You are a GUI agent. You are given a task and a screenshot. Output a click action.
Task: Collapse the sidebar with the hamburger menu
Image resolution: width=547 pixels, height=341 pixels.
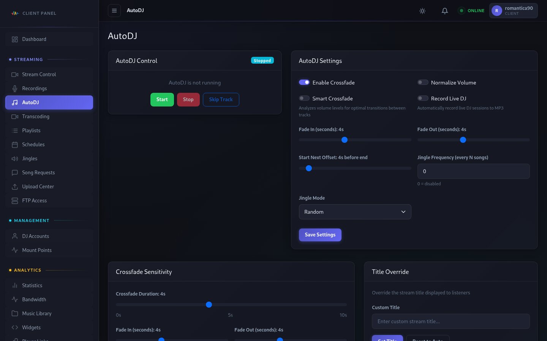click(114, 11)
